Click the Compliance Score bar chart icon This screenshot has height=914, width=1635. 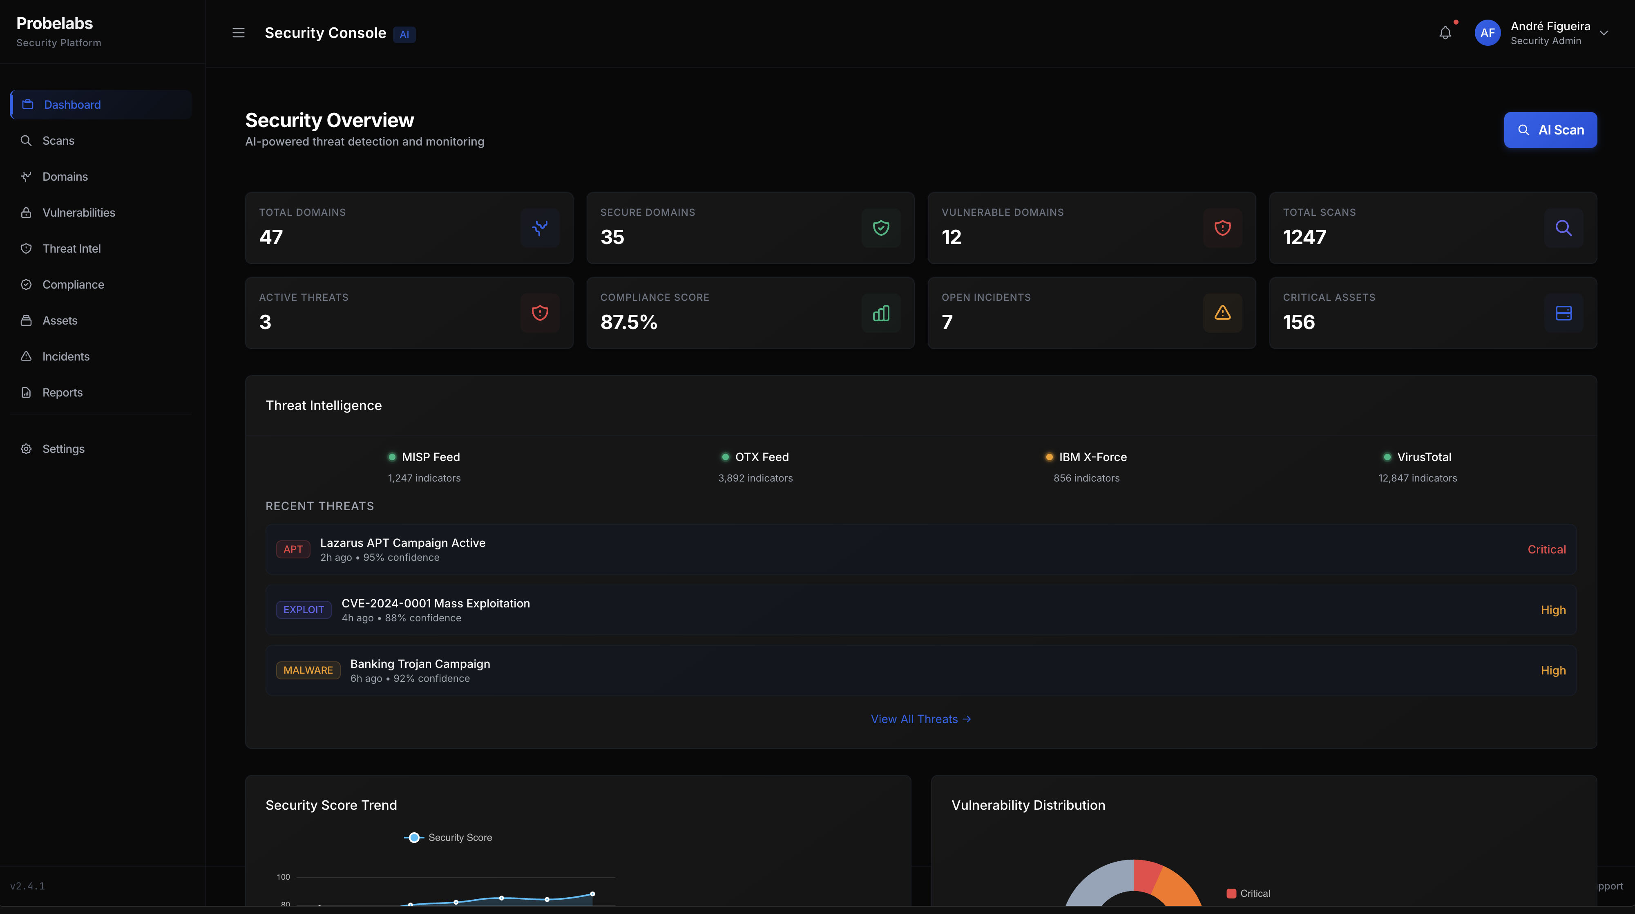coord(881,312)
